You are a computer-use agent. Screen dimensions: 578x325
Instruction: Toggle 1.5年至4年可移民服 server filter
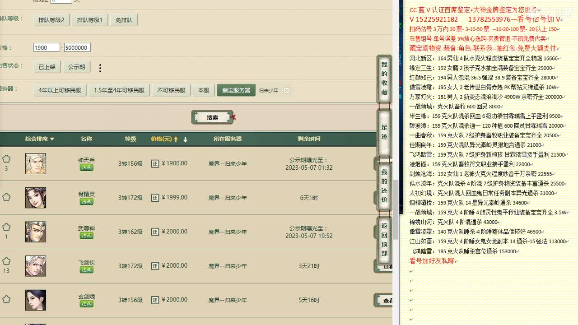[119, 90]
